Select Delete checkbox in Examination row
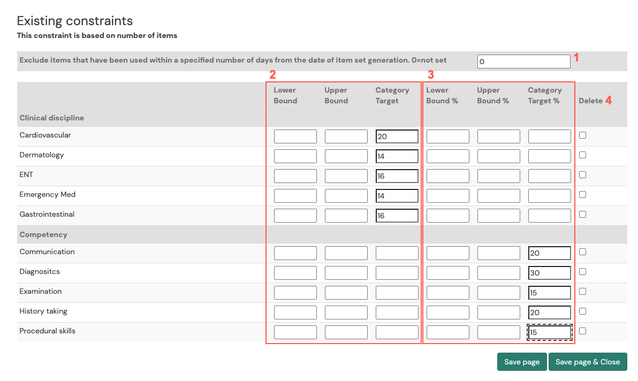 (583, 292)
